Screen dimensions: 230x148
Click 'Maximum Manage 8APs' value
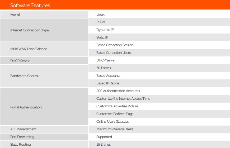115,129
